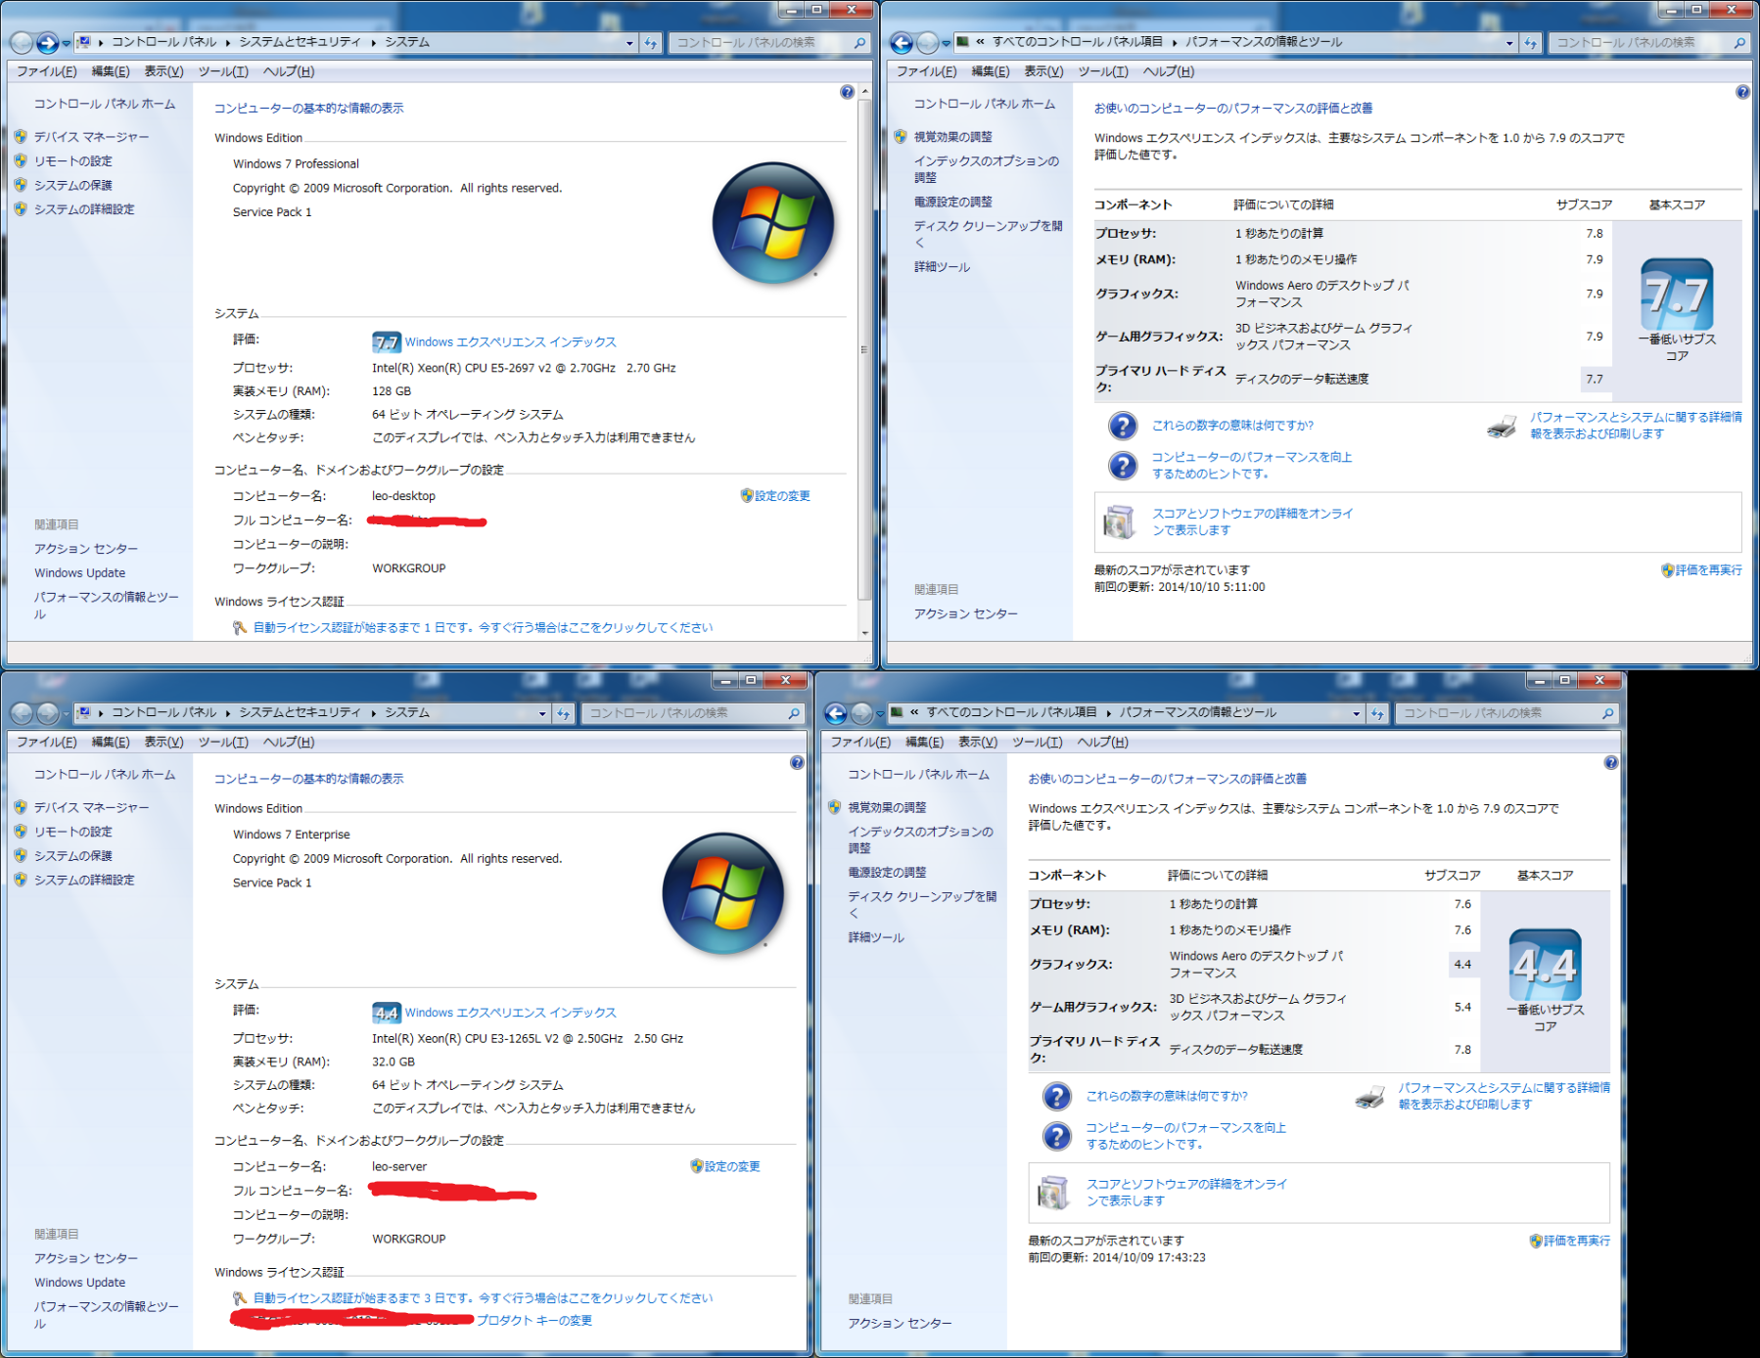This screenshot has width=1760, height=1358.
Task: Click 評価を再実行 in the 7.7 score window
Action: pos(1707,570)
